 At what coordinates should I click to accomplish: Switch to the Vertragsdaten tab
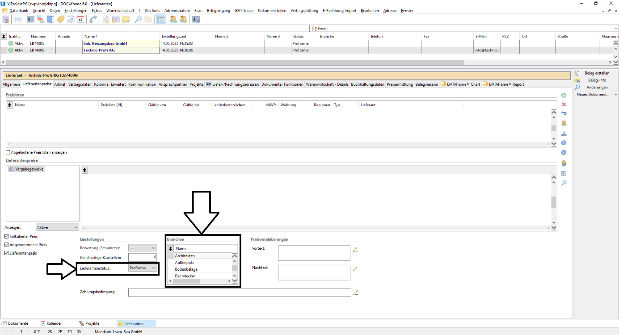80,84
